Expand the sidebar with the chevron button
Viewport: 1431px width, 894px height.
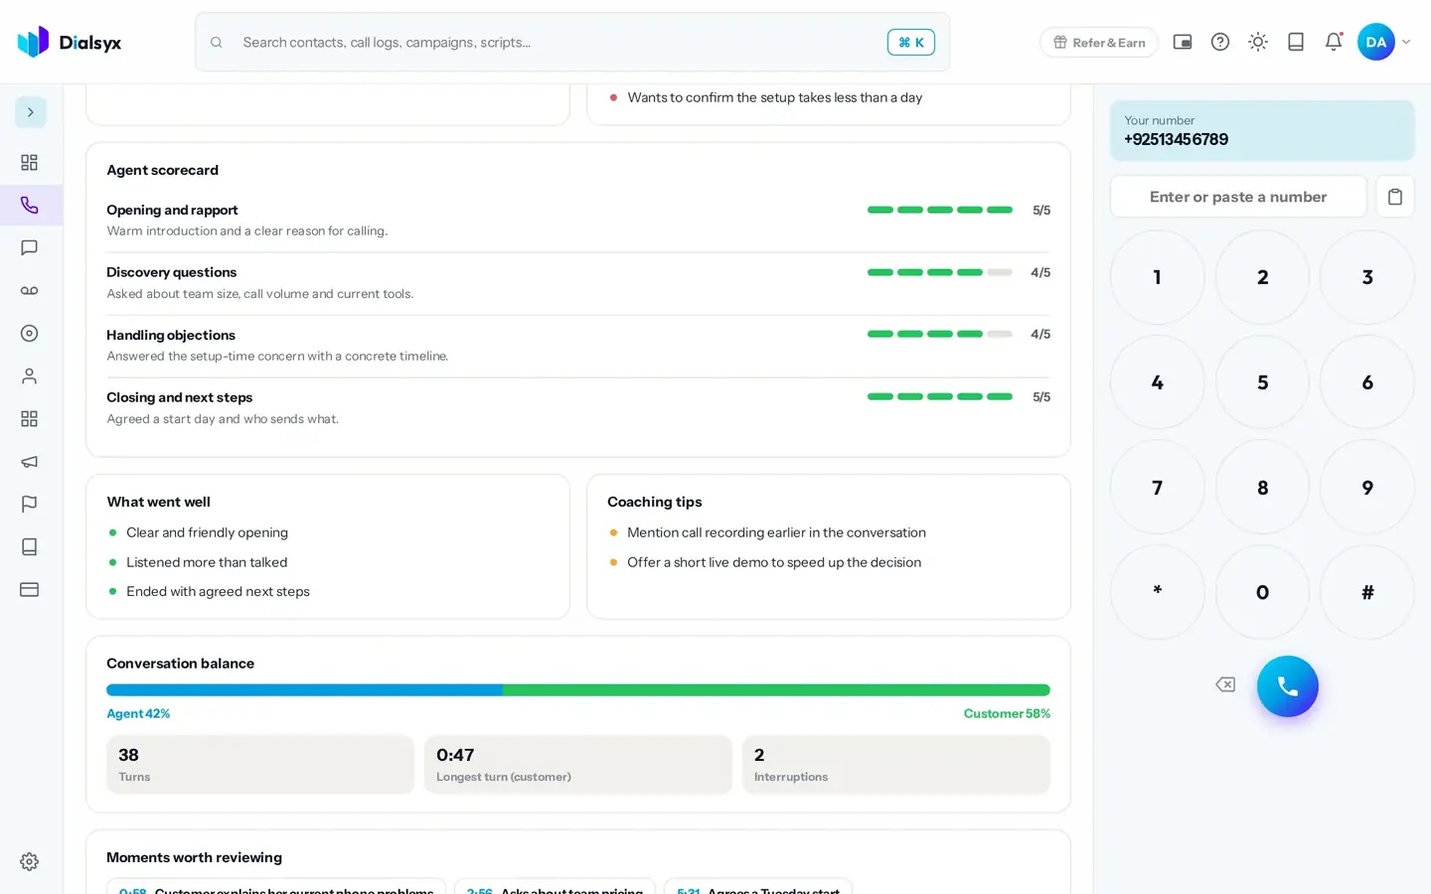(31, 112)
